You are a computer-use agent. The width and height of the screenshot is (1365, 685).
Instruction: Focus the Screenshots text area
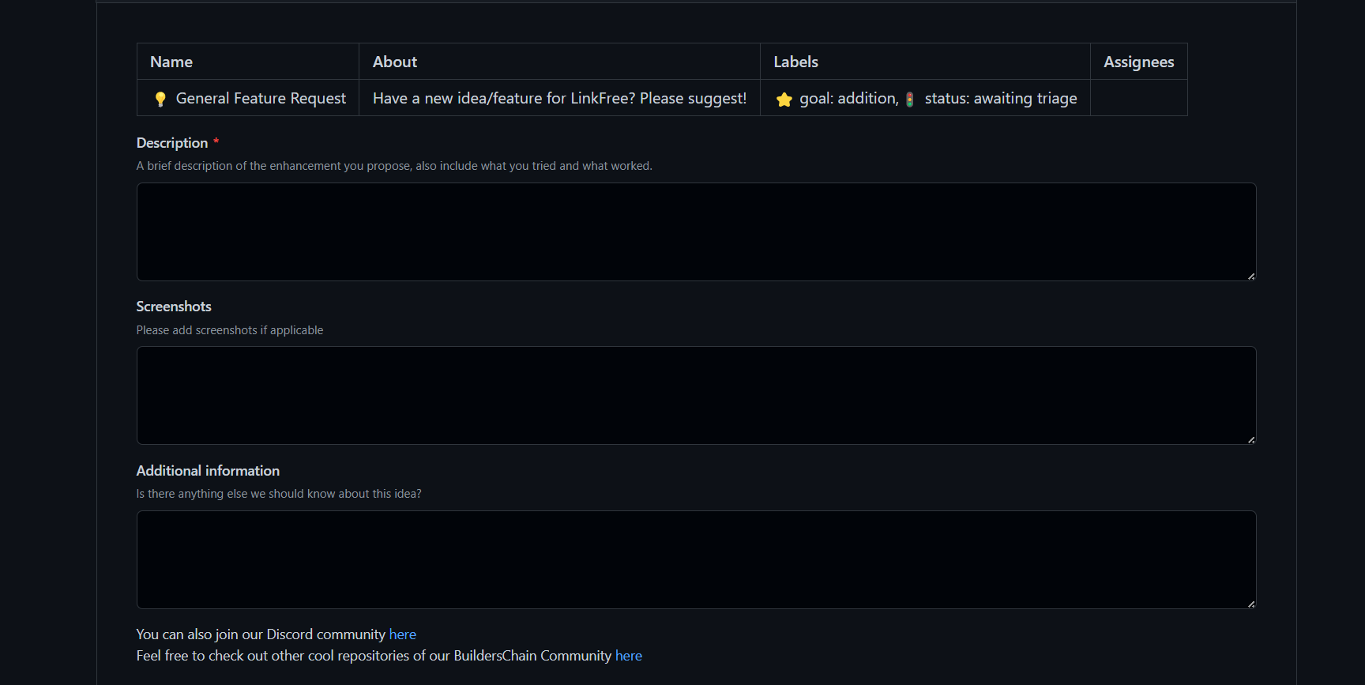(x=696, y=396)
